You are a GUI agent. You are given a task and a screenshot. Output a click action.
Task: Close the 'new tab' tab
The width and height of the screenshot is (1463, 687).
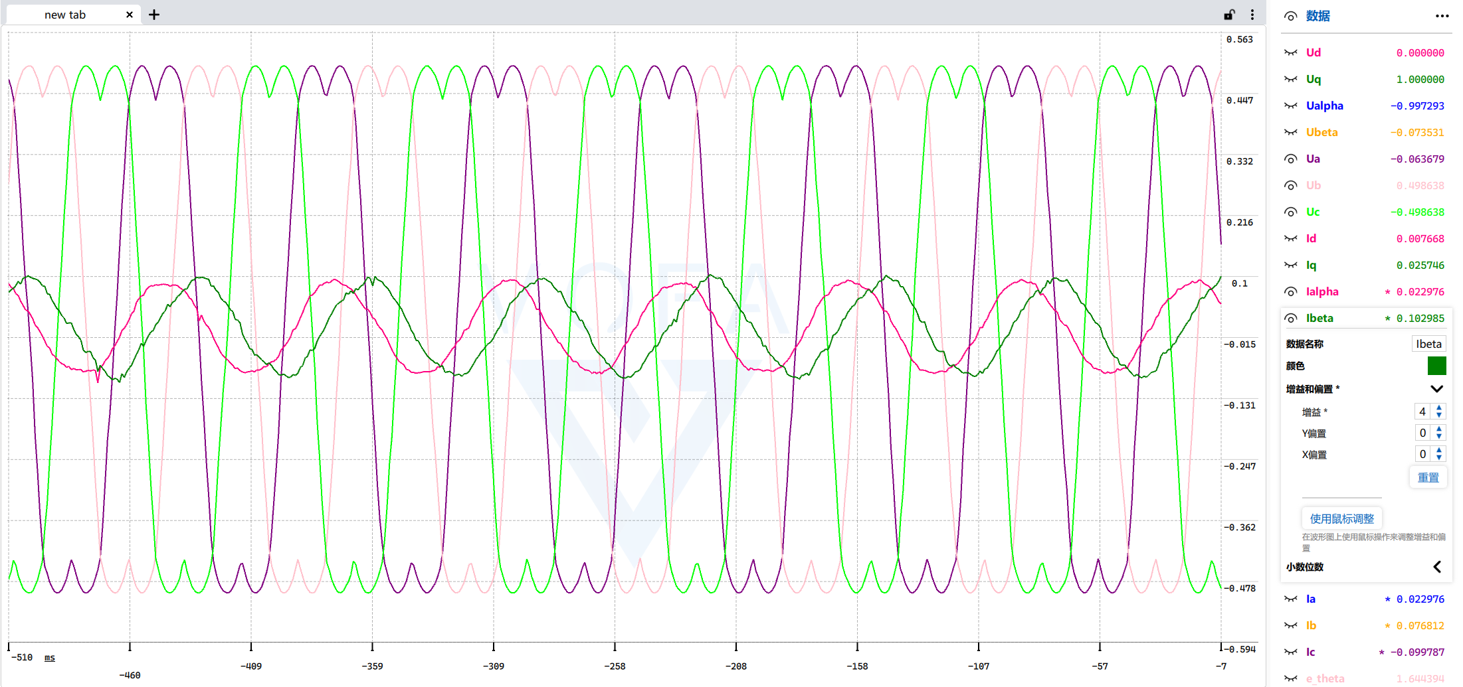(130, 15)
